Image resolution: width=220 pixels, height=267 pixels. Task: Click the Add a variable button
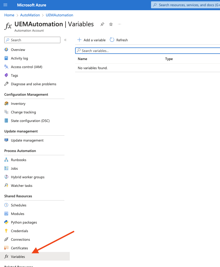point(91,40)
